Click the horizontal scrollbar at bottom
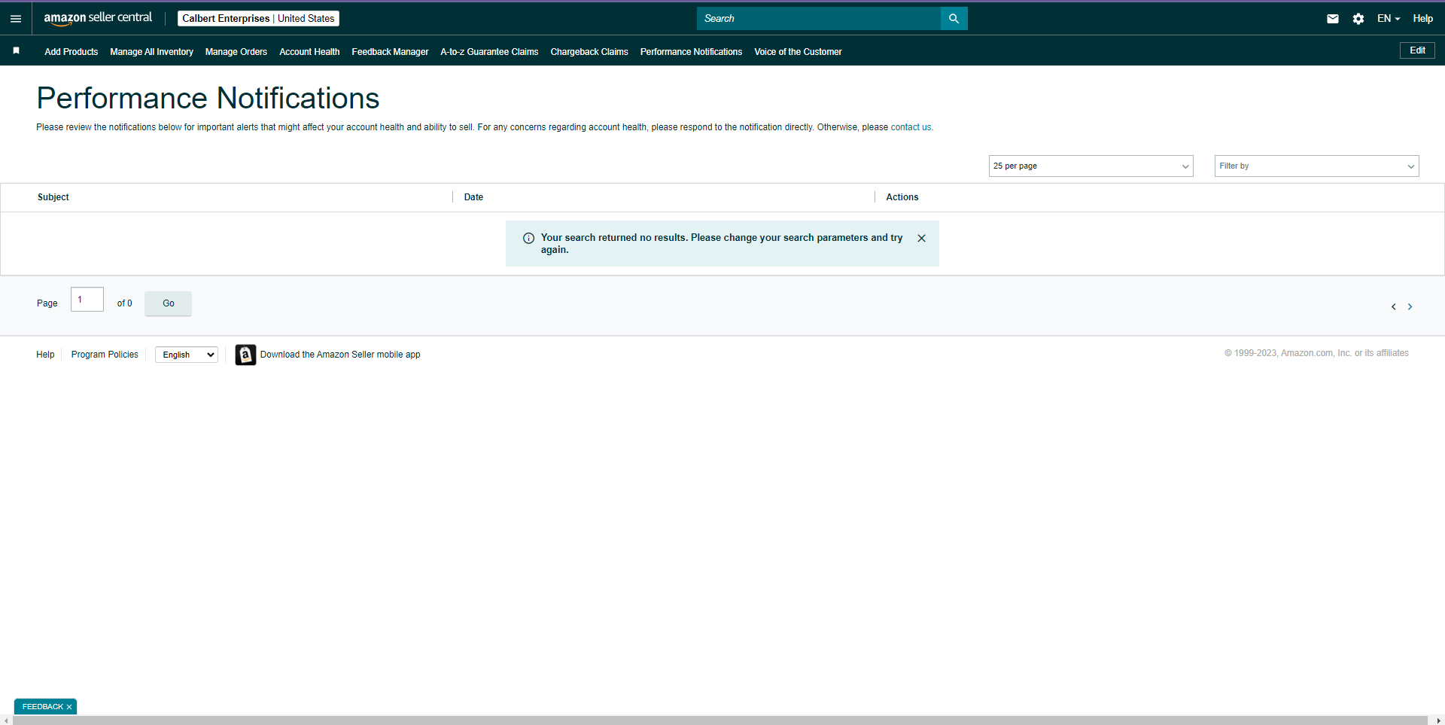Screen dimensions: 1445x725 pyautogui.click(x=719, y=720)
